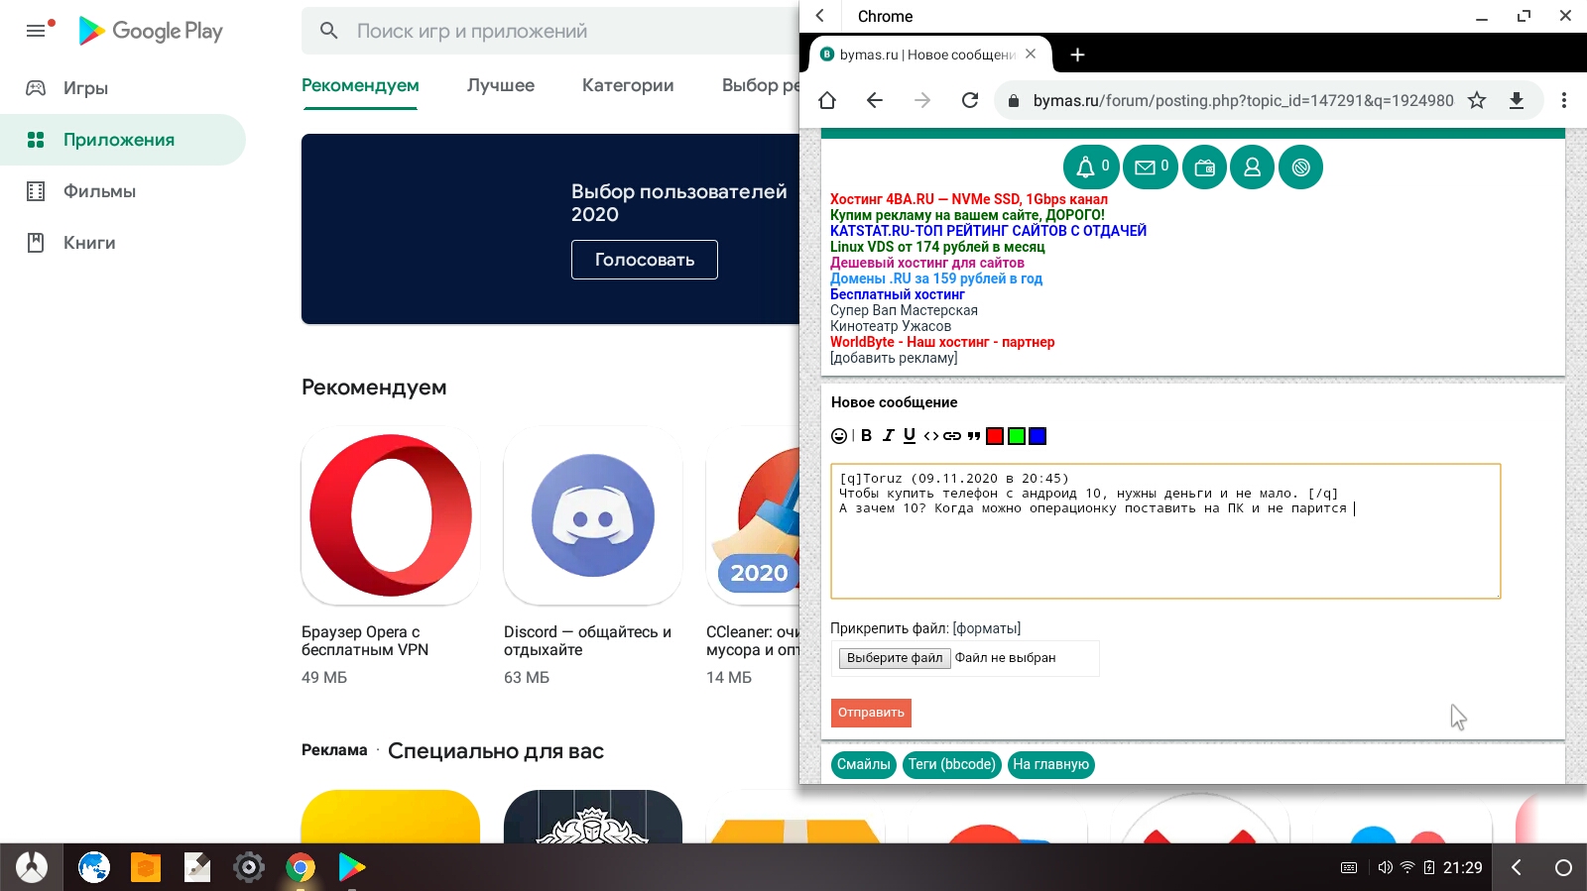
Task: Click the [добавить рекламу] link
Action: tap(894, 358)
